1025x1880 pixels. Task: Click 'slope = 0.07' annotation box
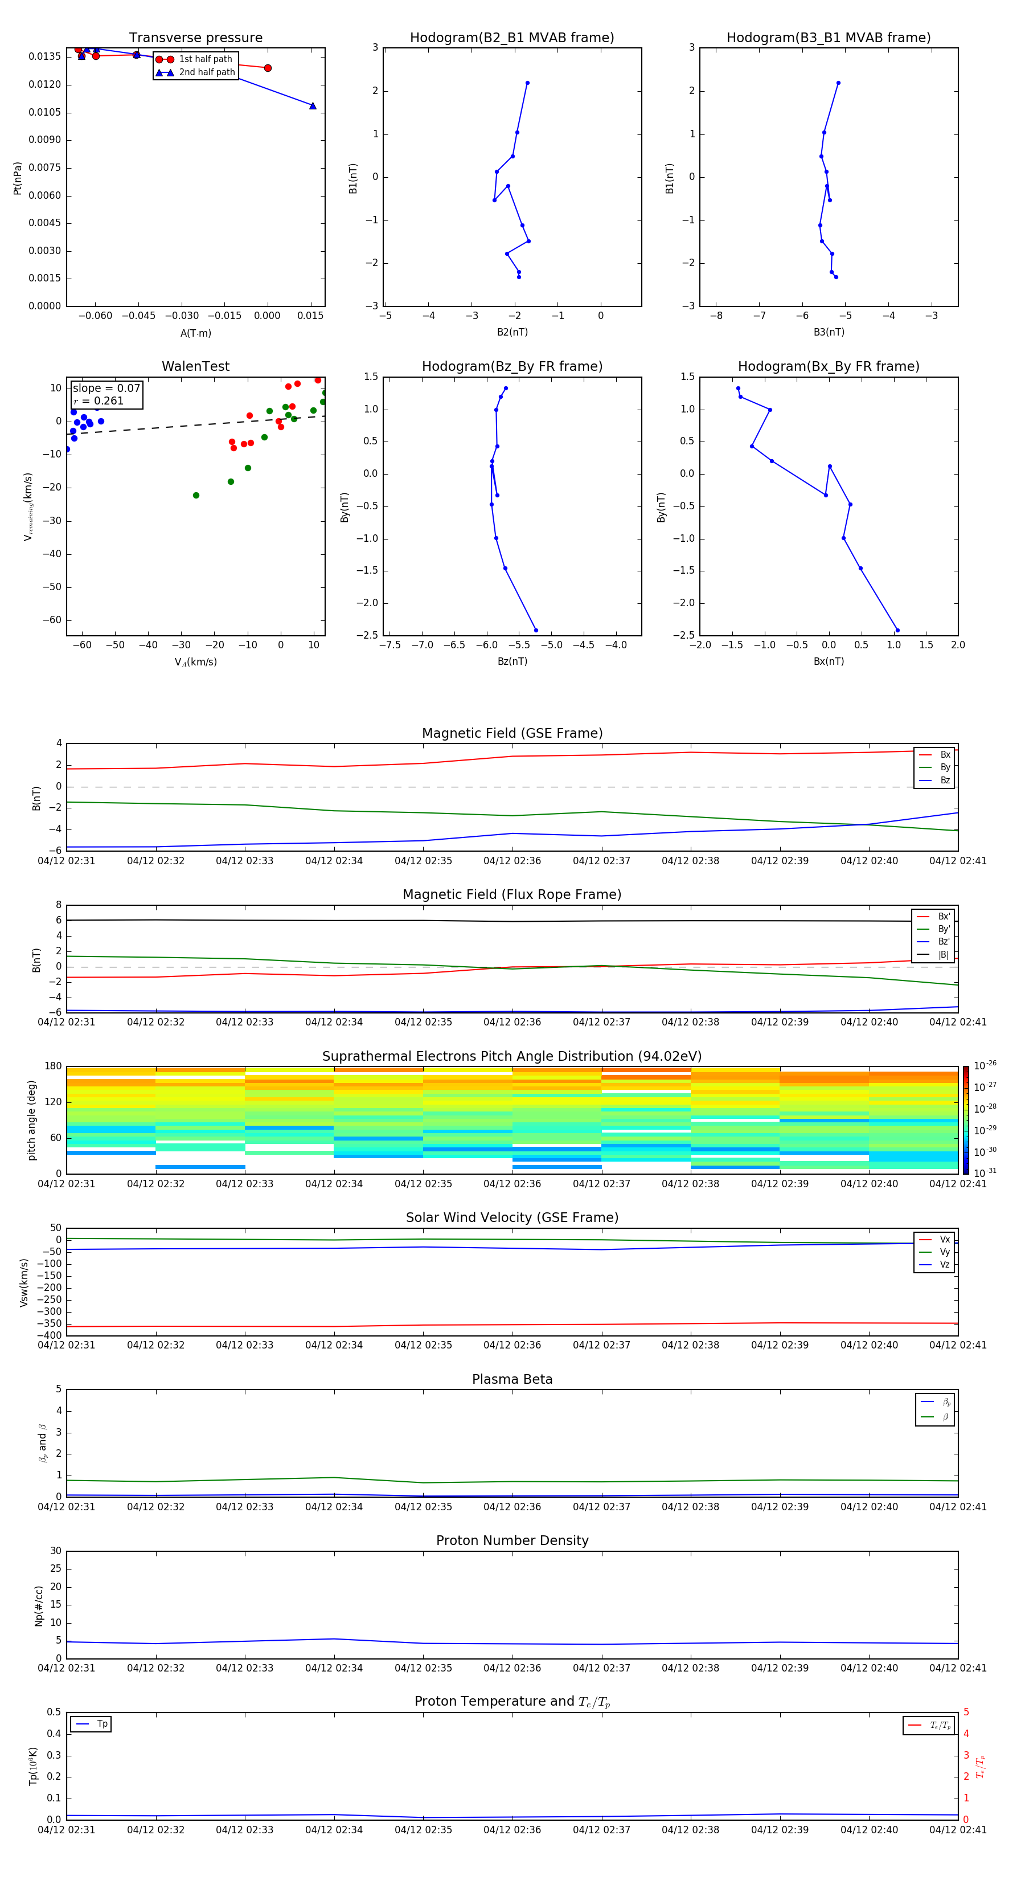click(x=106, y=394)
